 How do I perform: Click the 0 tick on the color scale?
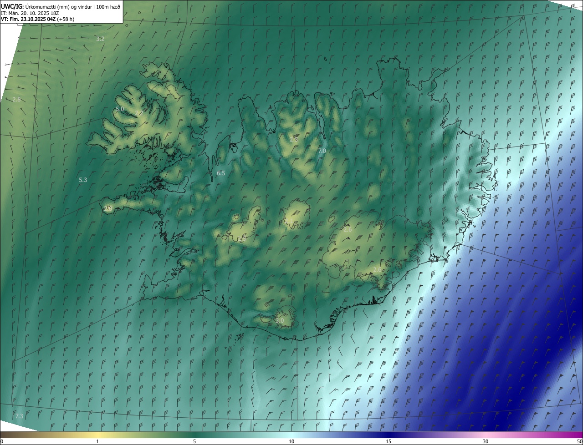[x=2, y=442]
